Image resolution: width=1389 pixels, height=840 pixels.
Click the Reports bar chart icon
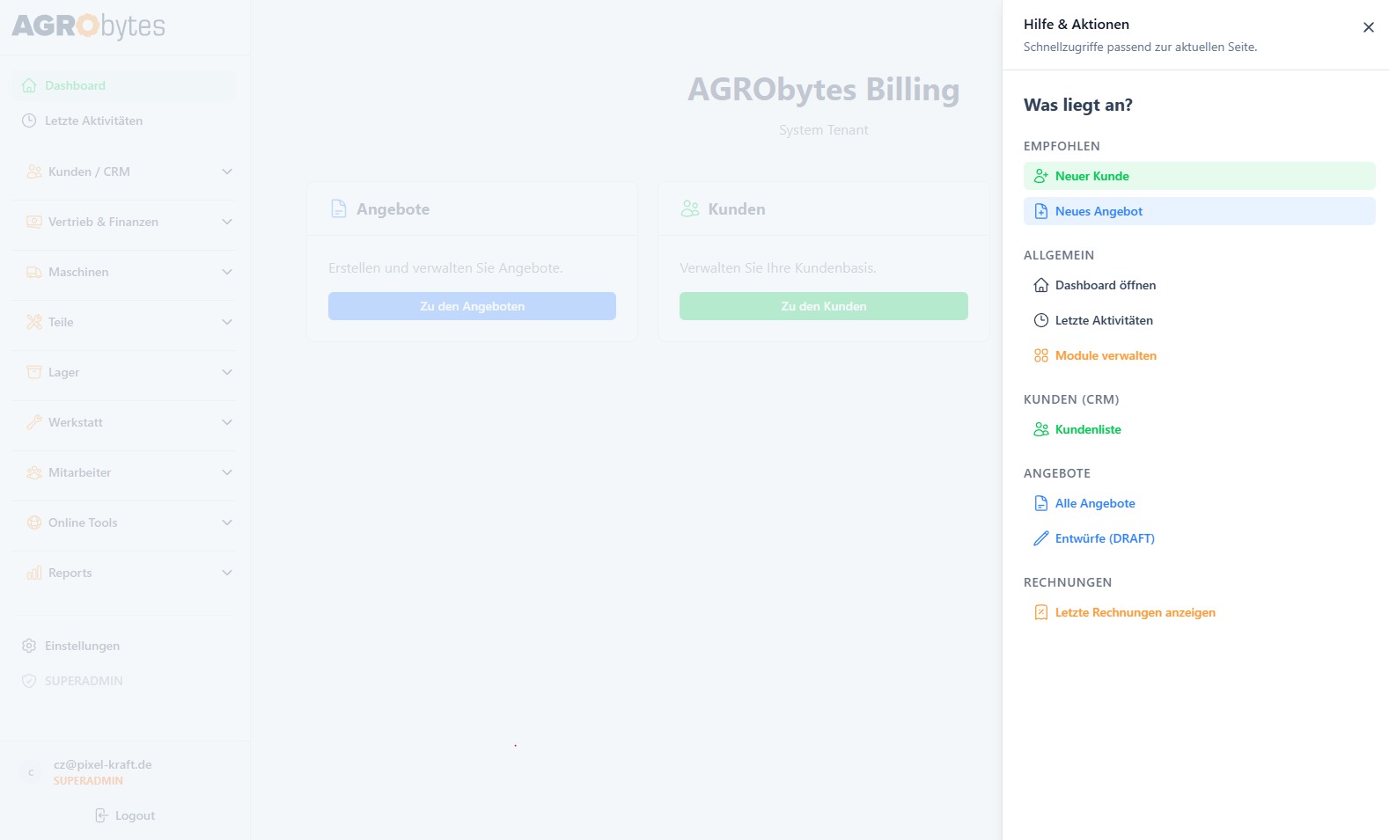tap(34, 573)
